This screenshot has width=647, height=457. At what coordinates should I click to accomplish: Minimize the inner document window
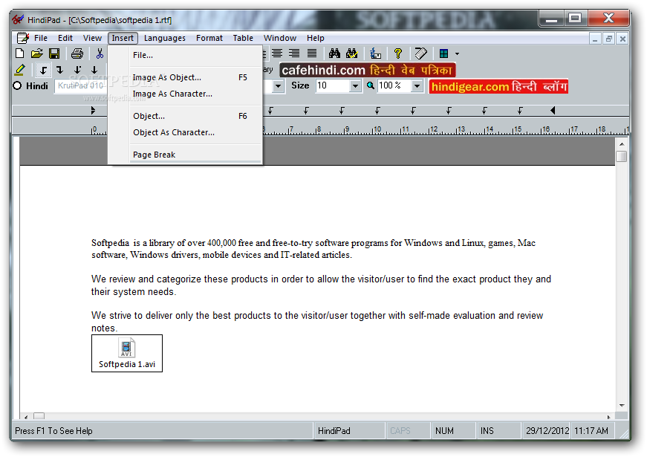pos(594,39)
